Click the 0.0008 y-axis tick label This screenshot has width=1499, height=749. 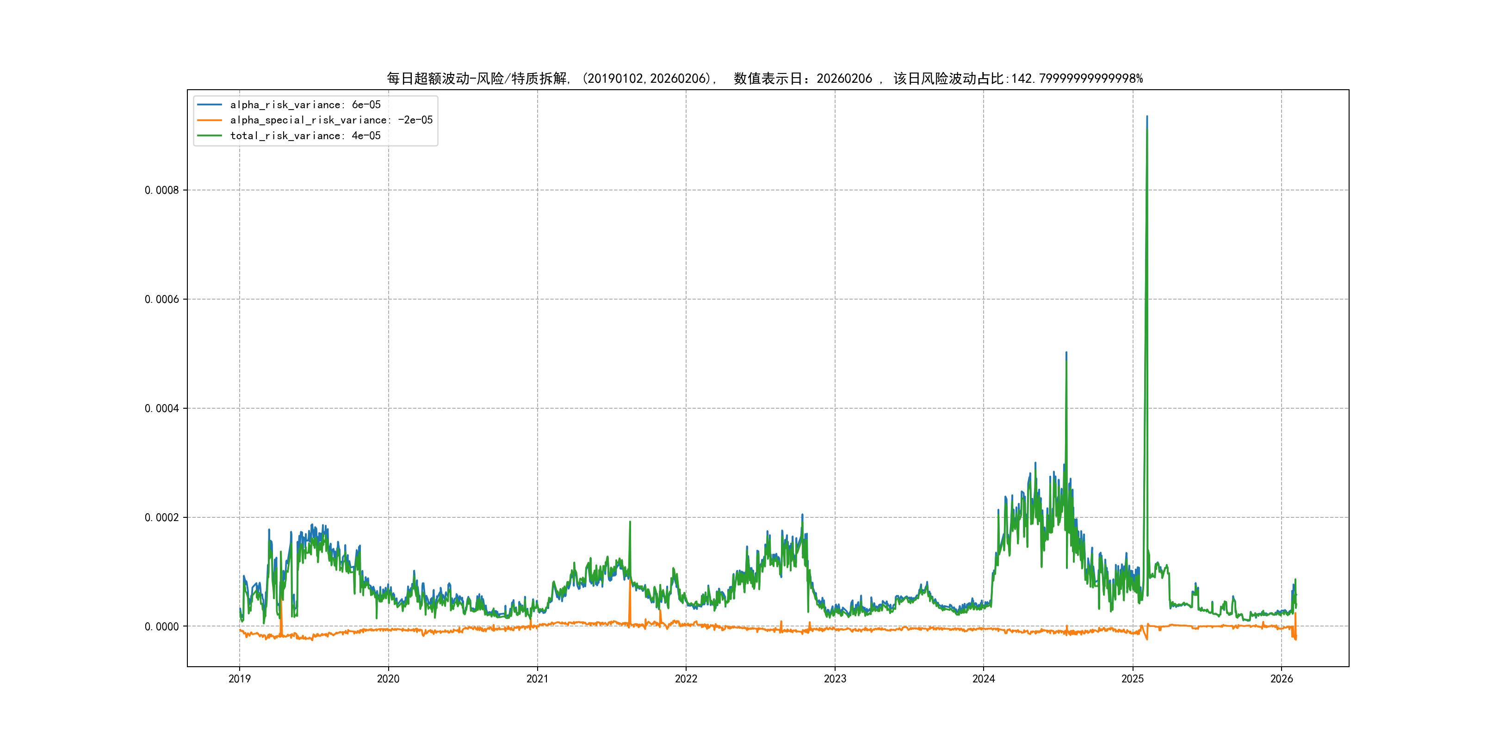pos(162,190)
